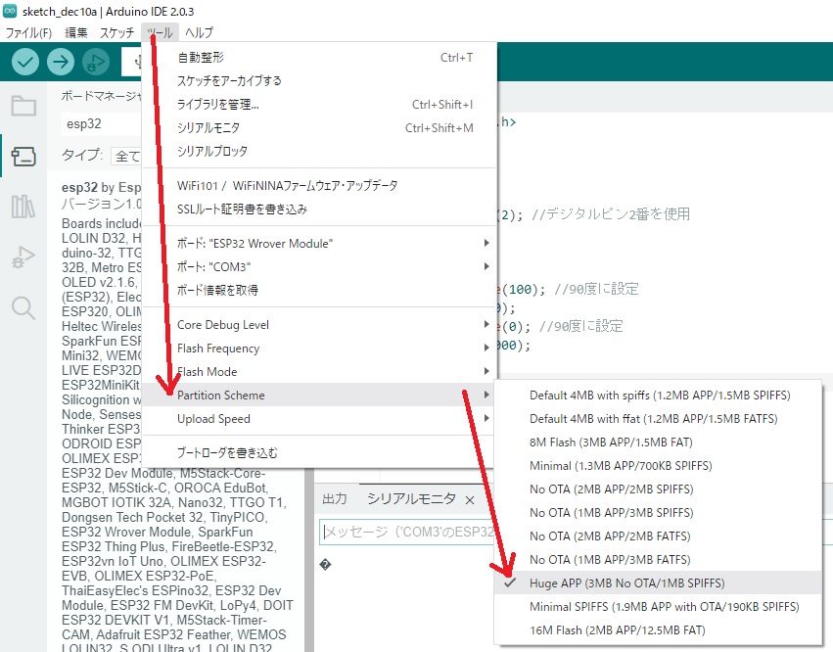
Task: Open the Library Manager sidebar icon
Action: coord(23,207)
